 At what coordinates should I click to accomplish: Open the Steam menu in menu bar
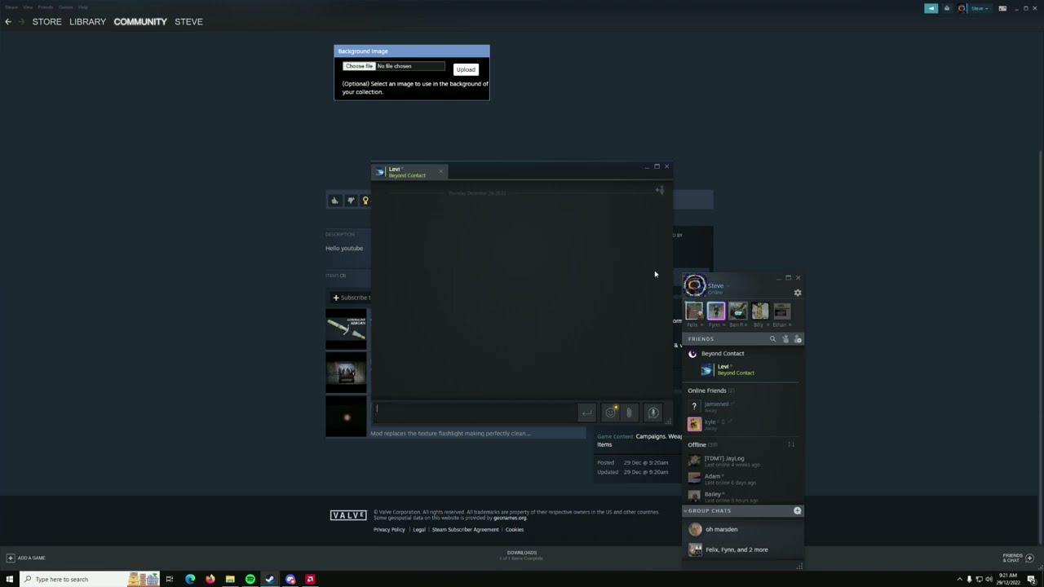click(11, 7)
